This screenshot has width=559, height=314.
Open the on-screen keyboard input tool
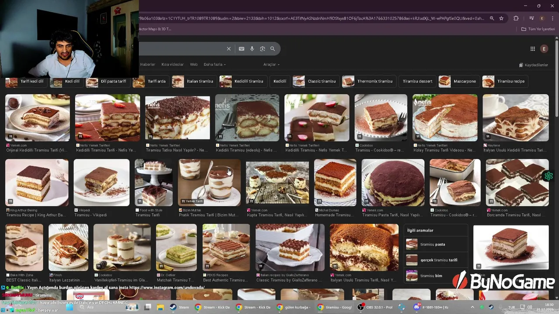pyautogui.click(x=242, y=49)
